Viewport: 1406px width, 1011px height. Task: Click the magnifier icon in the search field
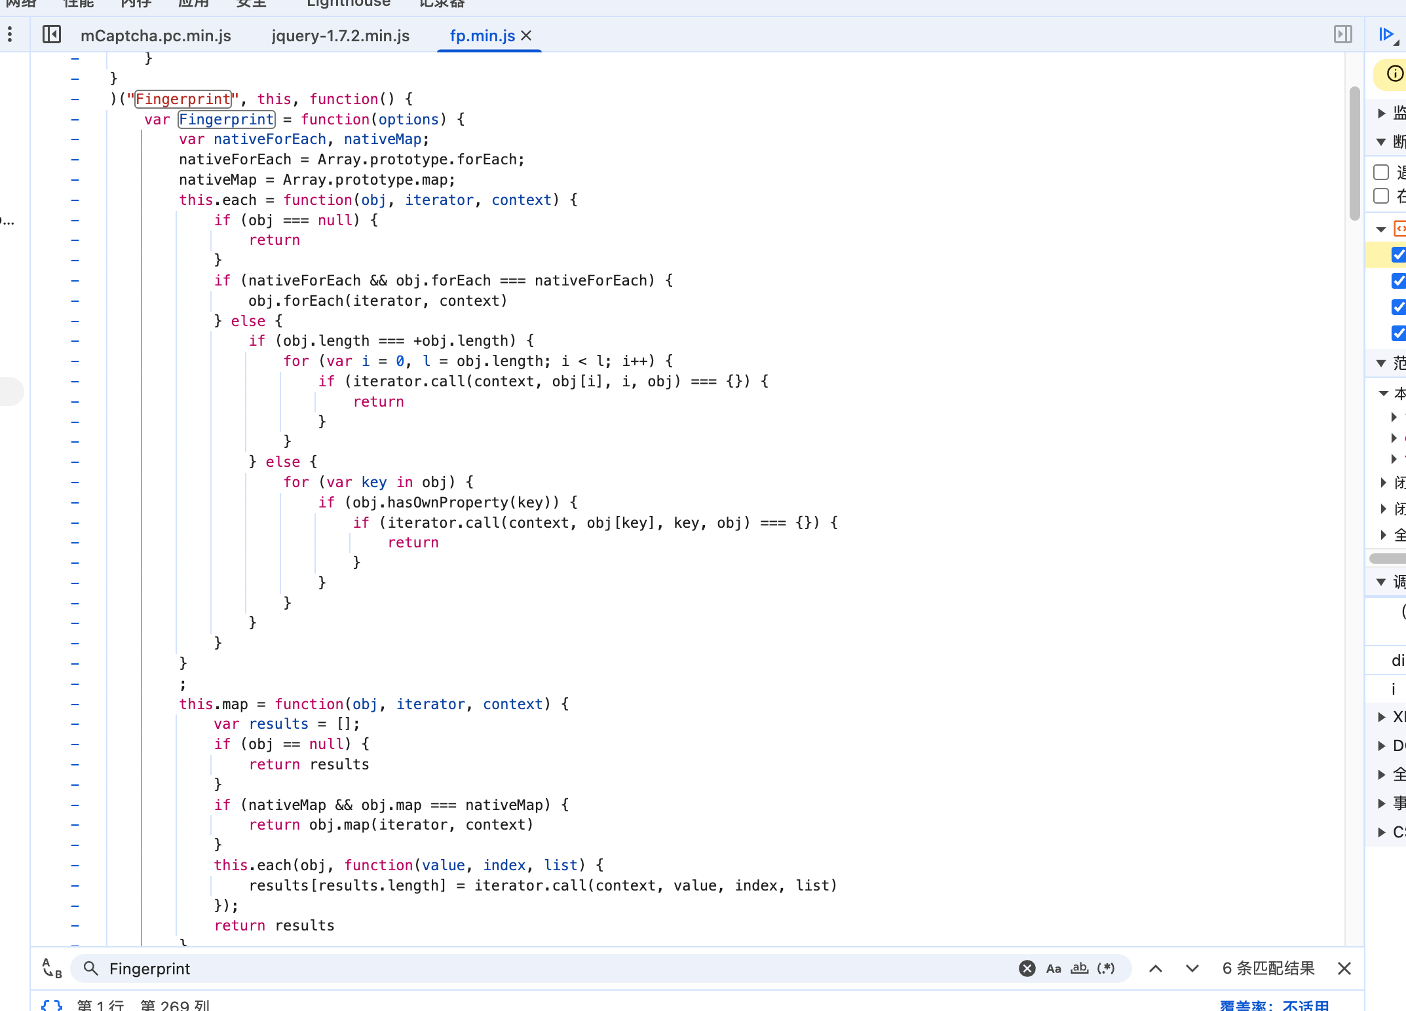(91, 968)
